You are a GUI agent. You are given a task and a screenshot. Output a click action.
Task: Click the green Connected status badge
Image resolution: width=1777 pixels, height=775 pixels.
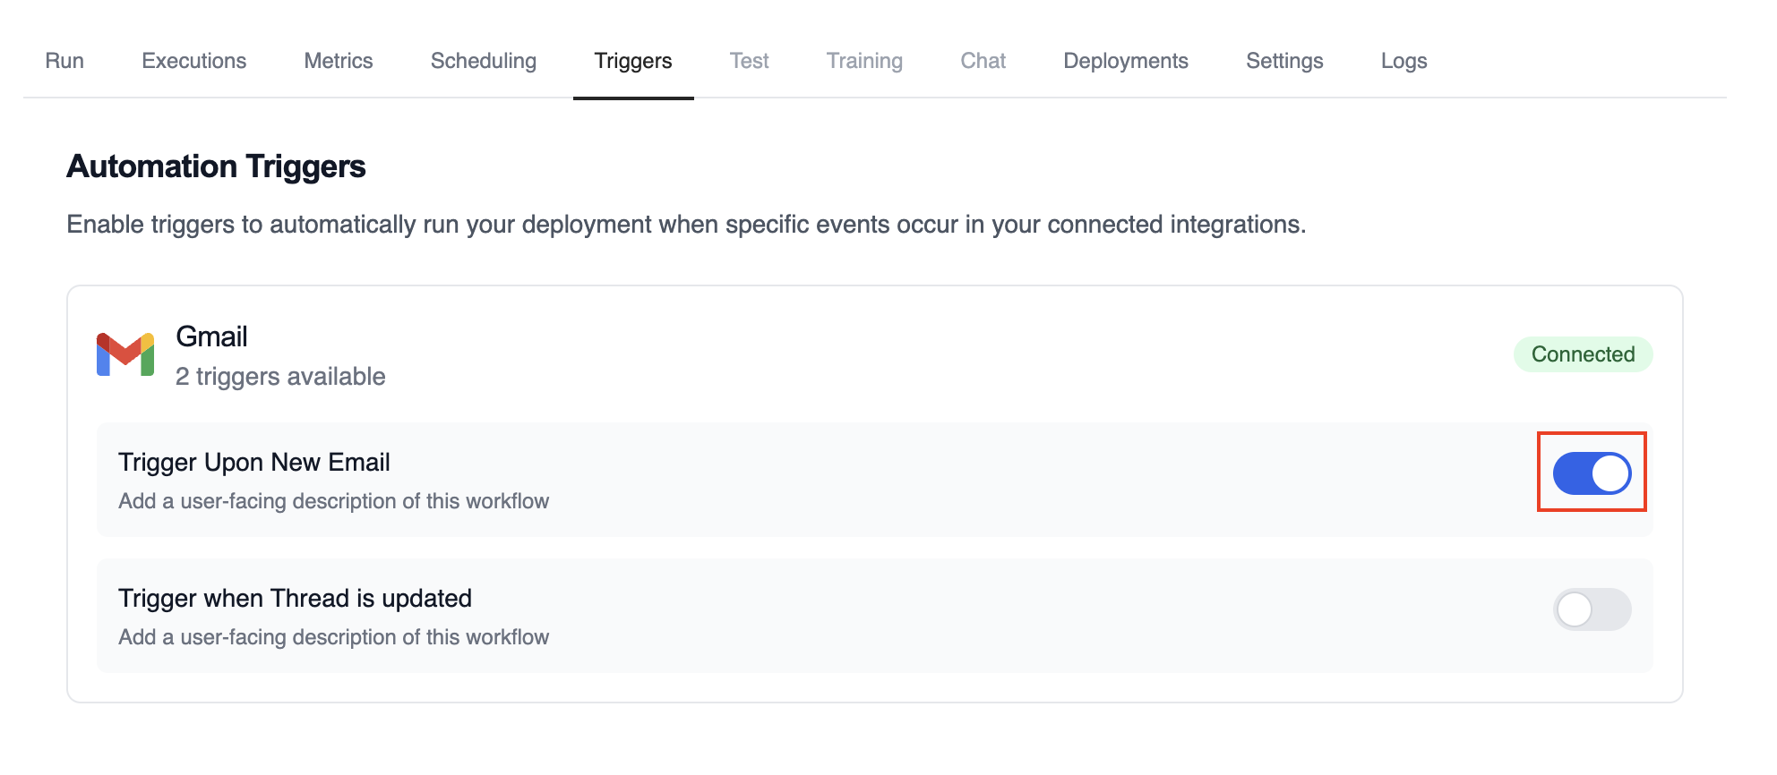click(x=1583, y=354)
